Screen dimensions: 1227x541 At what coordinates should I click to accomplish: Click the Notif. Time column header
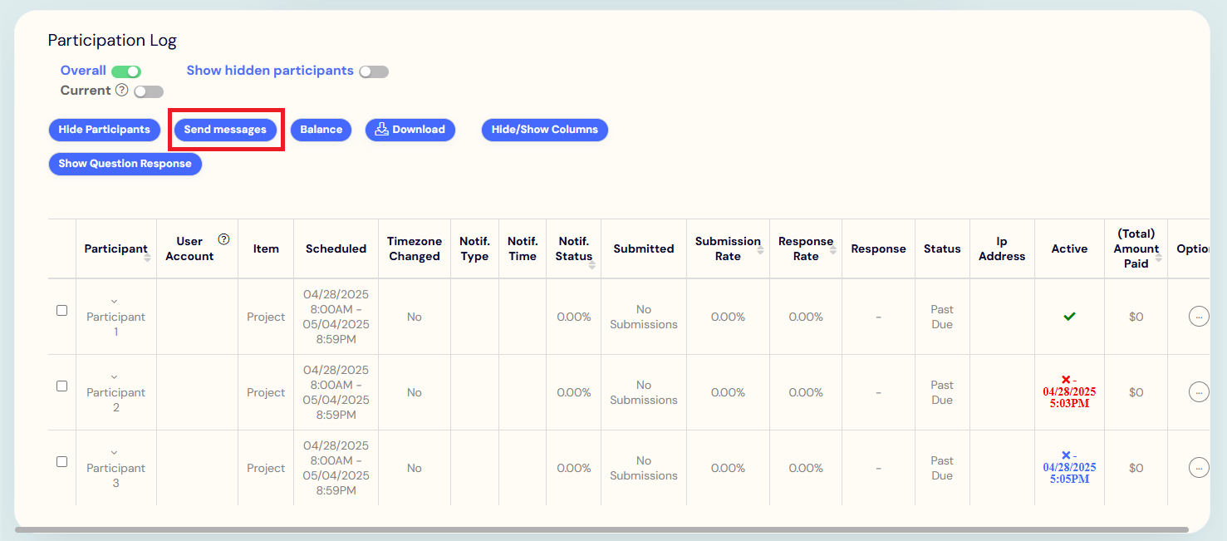(523, 248)
